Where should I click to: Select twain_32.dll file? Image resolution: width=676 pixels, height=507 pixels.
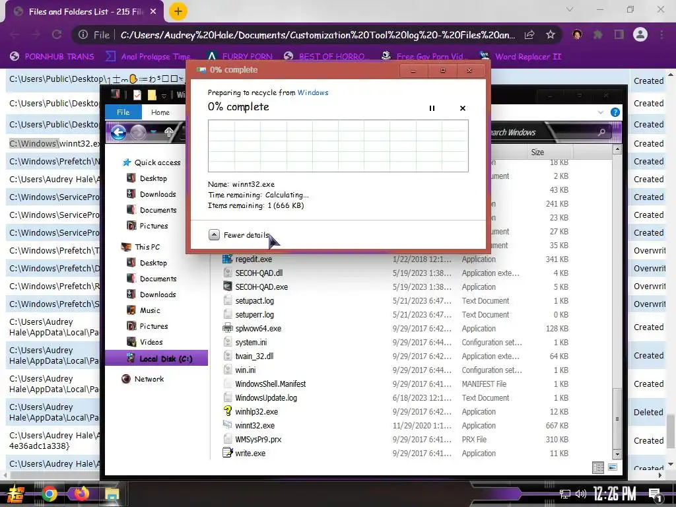pos(254,356)
